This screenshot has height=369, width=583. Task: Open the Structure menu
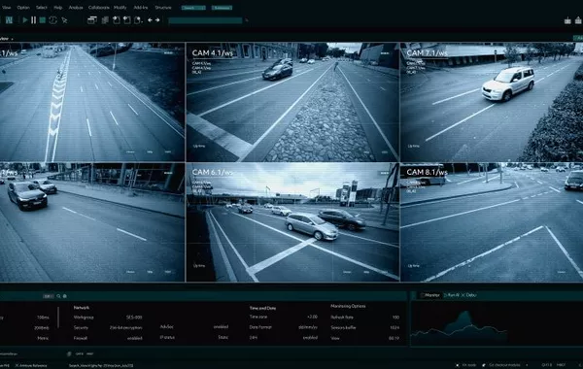click(x=163, y=8)
